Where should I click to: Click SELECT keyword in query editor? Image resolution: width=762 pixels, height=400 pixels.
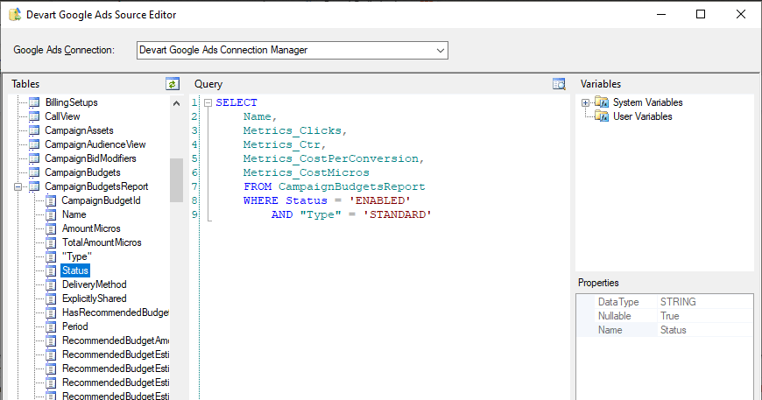click(236, 102)
